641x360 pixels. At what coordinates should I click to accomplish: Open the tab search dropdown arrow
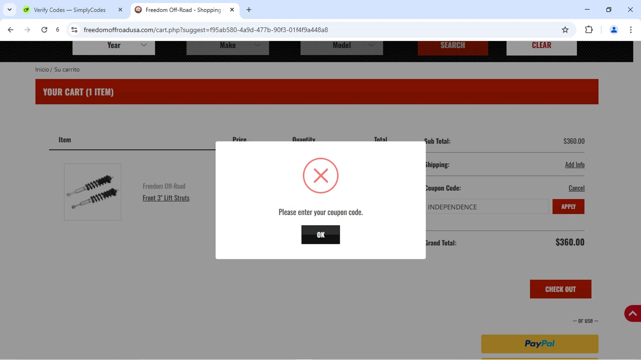(9, 10)
